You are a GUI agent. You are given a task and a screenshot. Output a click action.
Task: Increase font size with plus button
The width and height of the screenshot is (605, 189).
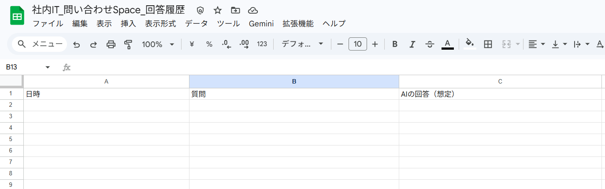pos(375,44)
